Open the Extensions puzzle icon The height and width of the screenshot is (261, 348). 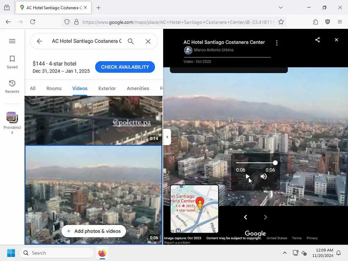(x=315, y=22)
